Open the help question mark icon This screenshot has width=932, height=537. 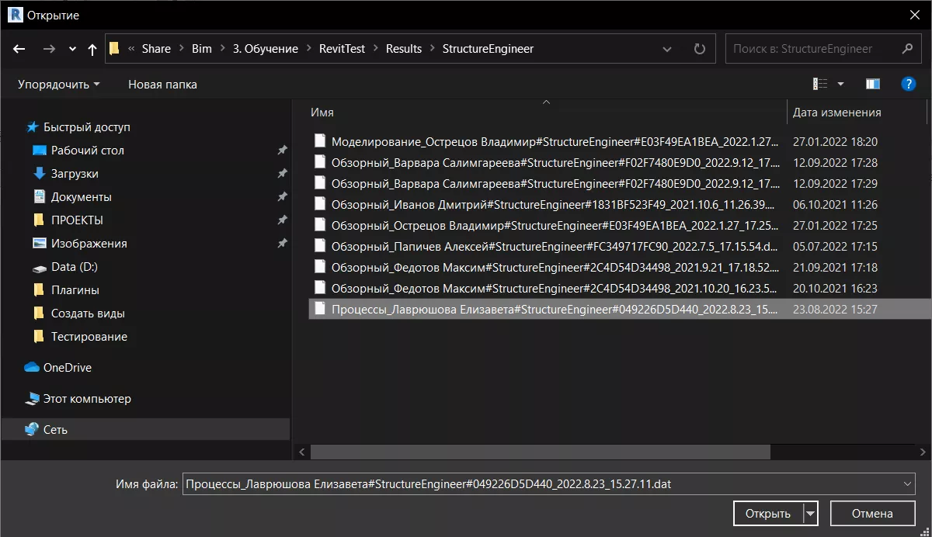[908, 84]
